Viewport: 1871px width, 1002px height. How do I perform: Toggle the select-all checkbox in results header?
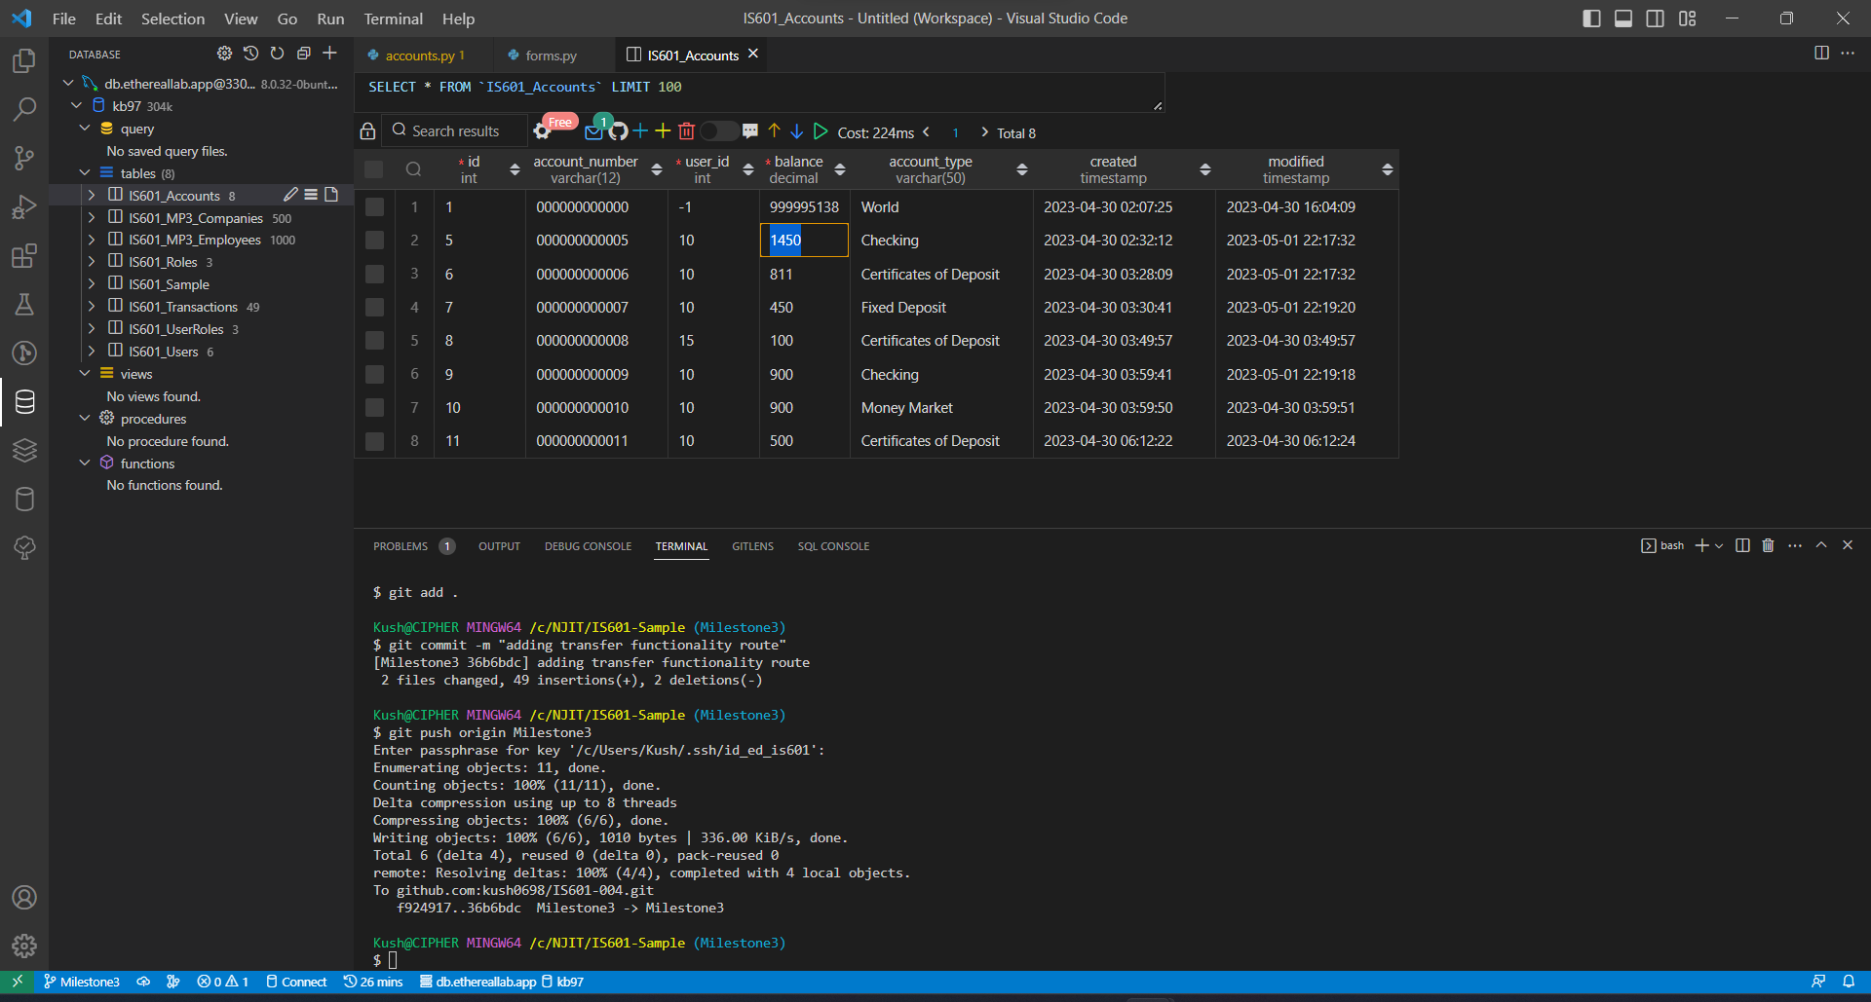tap(375, 168)
